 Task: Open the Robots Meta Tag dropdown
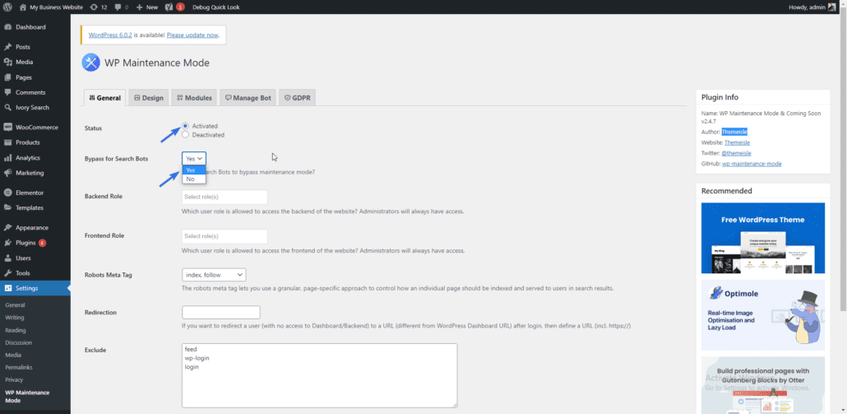tap(214, 275)
